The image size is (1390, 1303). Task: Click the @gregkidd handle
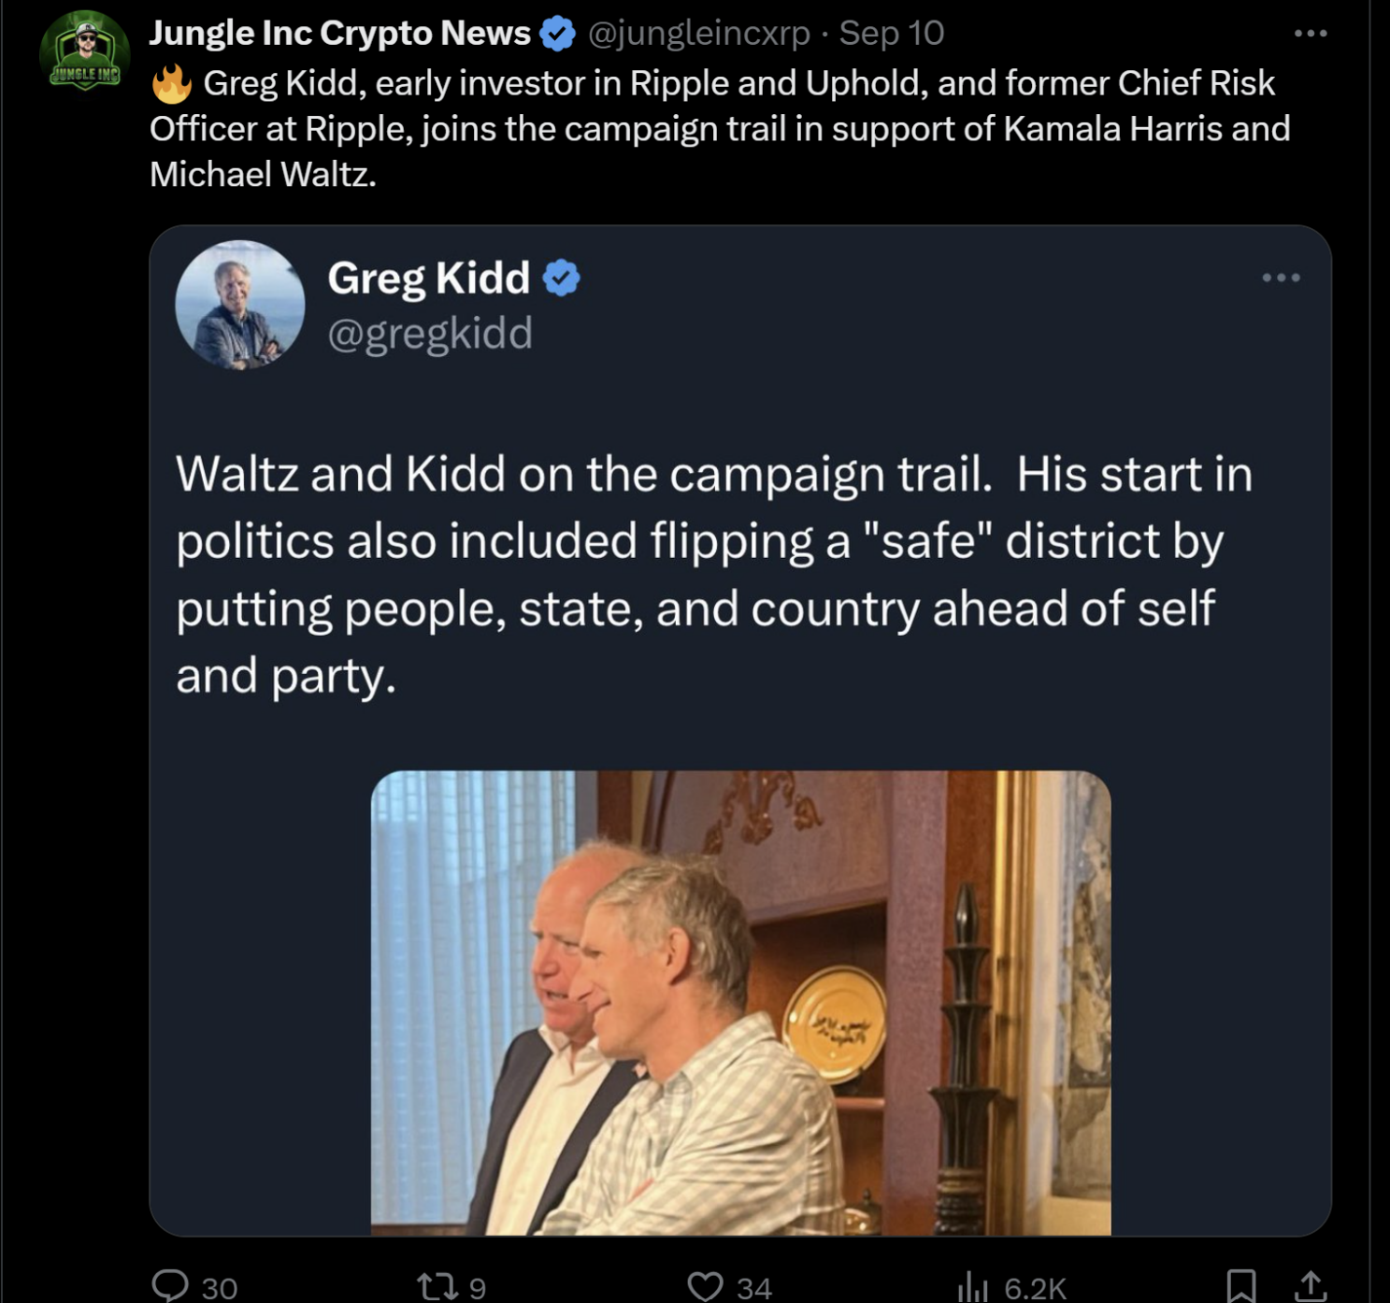(429, 335)
